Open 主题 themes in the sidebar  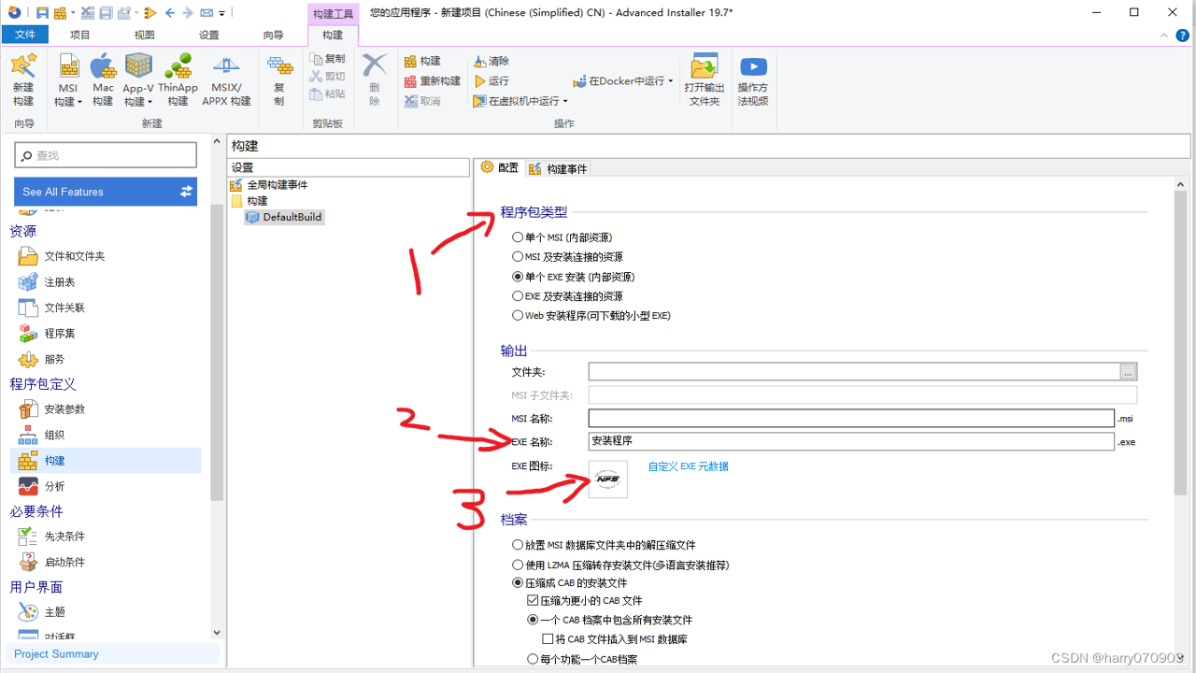(42, 612)
